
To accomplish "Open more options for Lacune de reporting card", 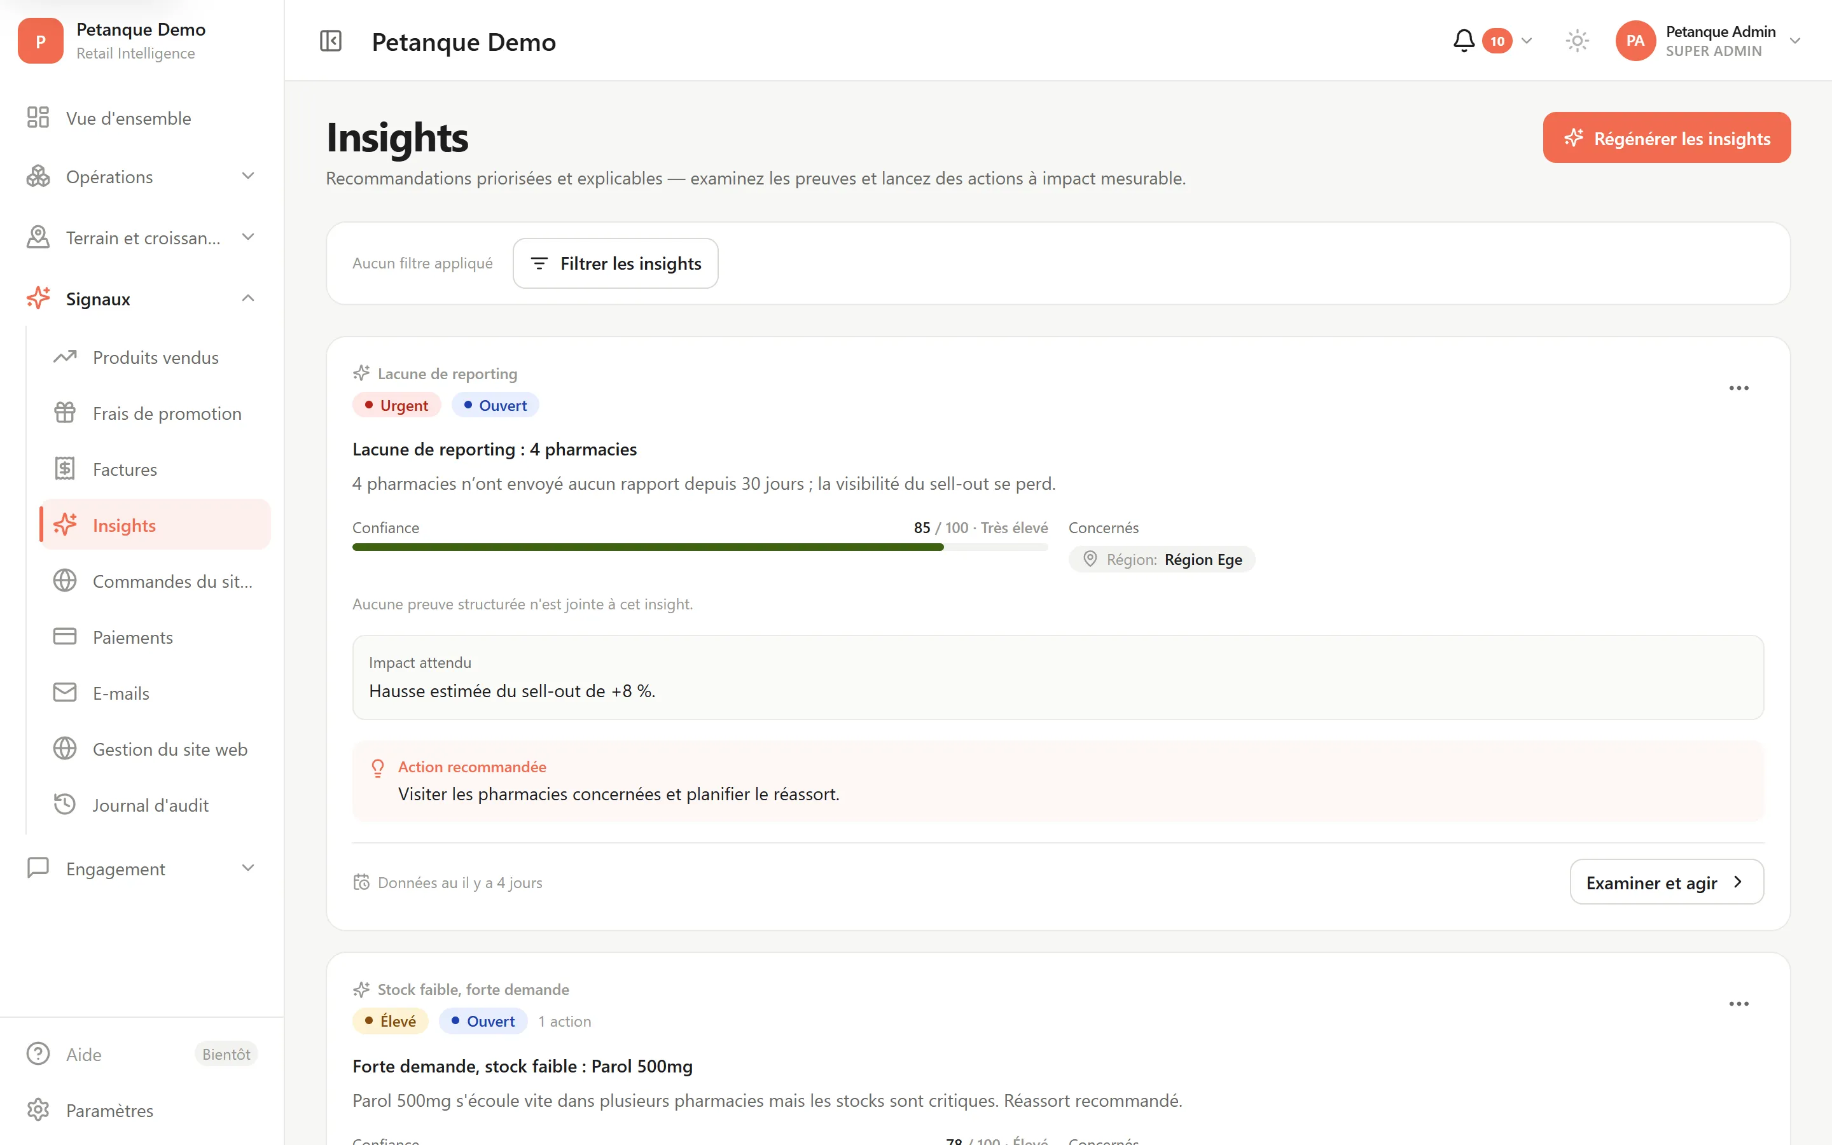I will (1739, 389).
